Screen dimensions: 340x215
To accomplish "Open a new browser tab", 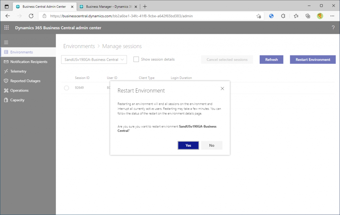I will pos(145,7).
